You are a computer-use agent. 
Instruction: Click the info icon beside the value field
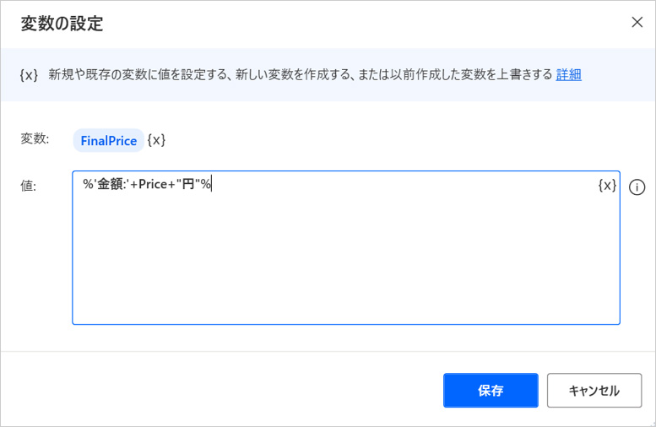point(637,187)
